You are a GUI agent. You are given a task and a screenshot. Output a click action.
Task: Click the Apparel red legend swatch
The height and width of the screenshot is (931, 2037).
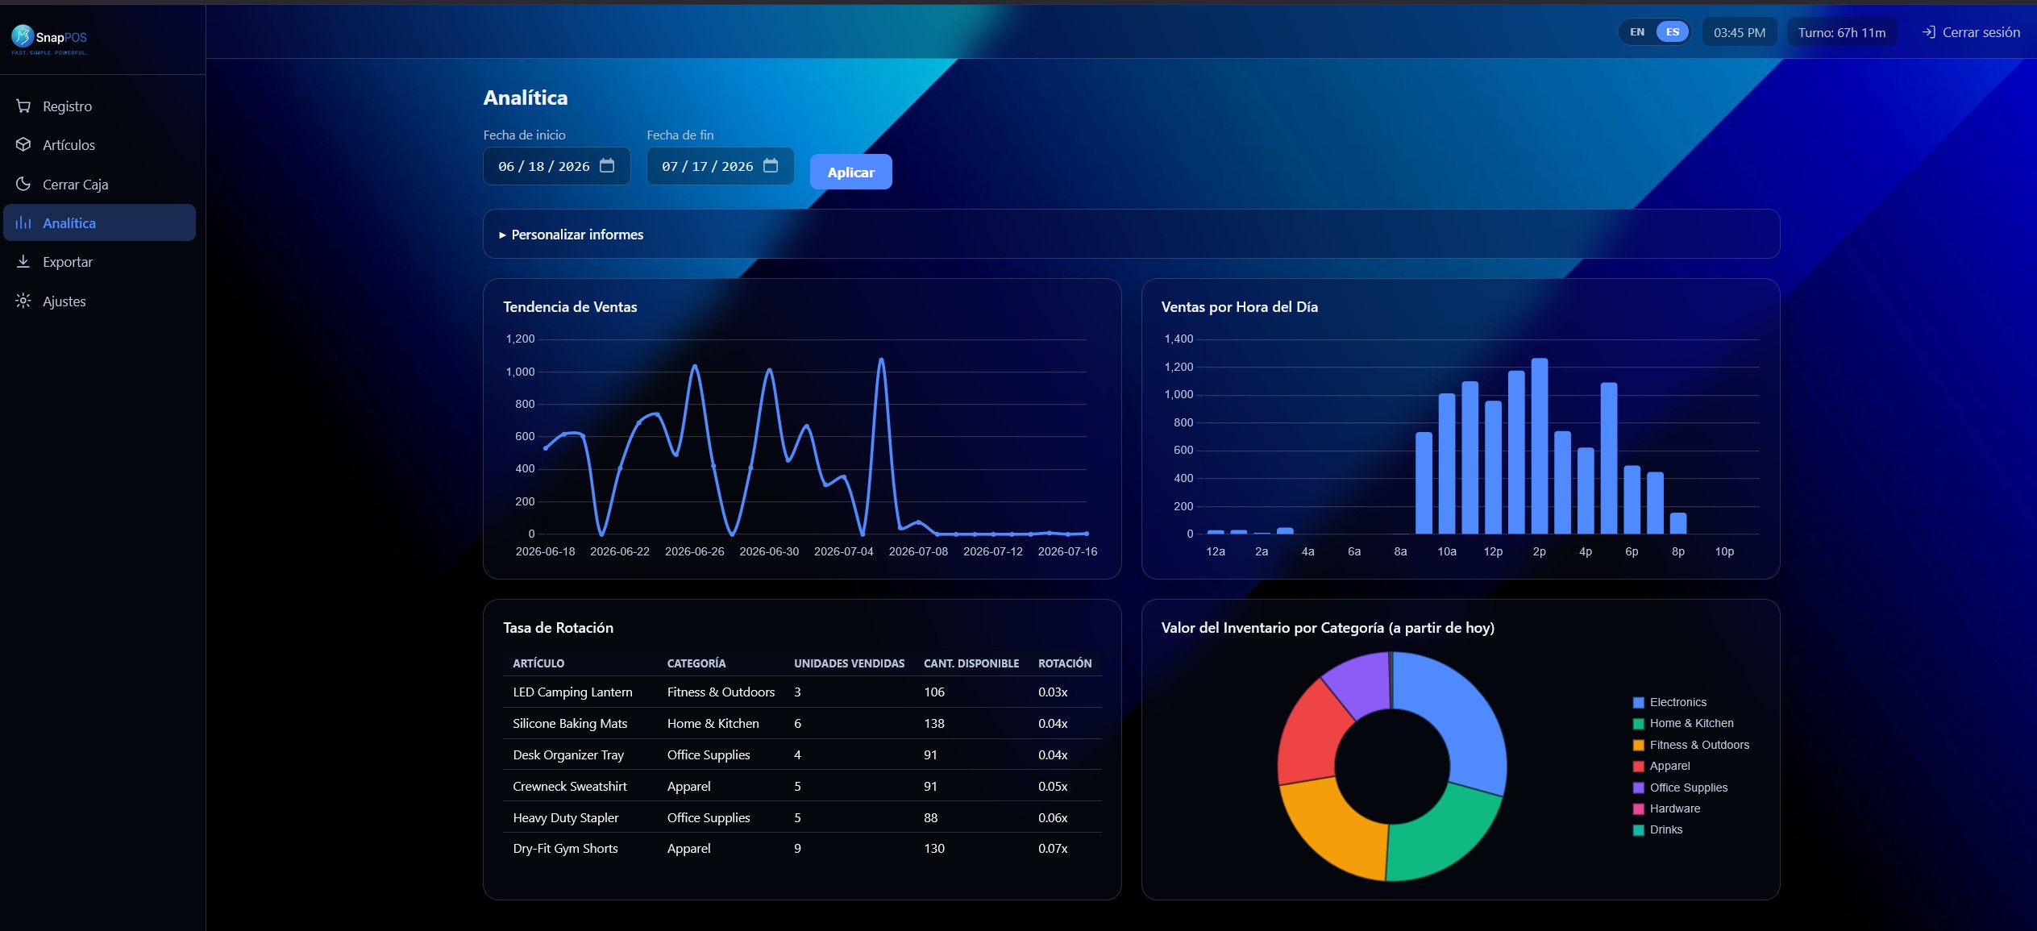click(1638, 766)
